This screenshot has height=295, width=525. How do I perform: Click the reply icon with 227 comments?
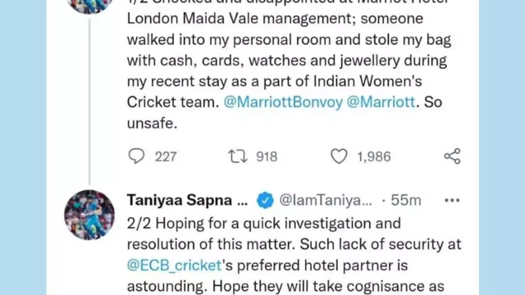pyautogui.click(x=136, y=157)
